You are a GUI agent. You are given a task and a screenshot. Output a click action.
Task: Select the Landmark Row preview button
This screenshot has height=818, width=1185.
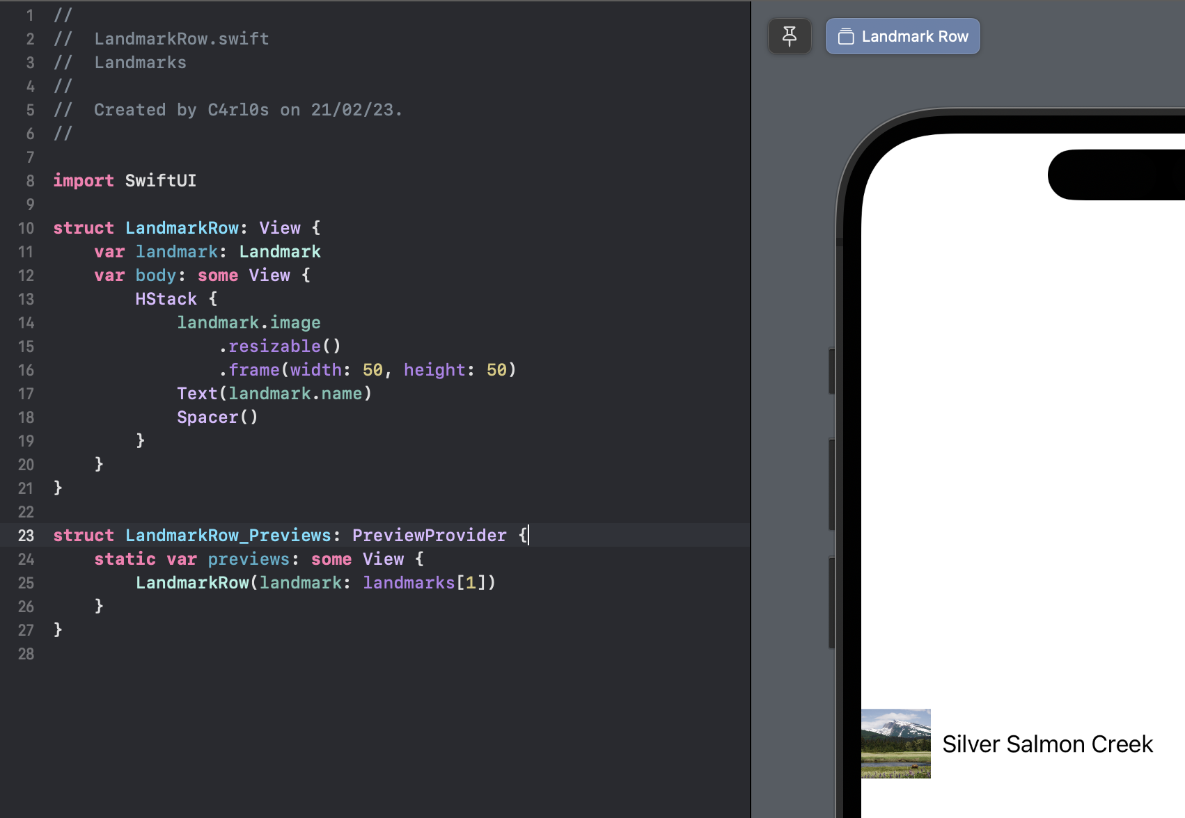902,36
